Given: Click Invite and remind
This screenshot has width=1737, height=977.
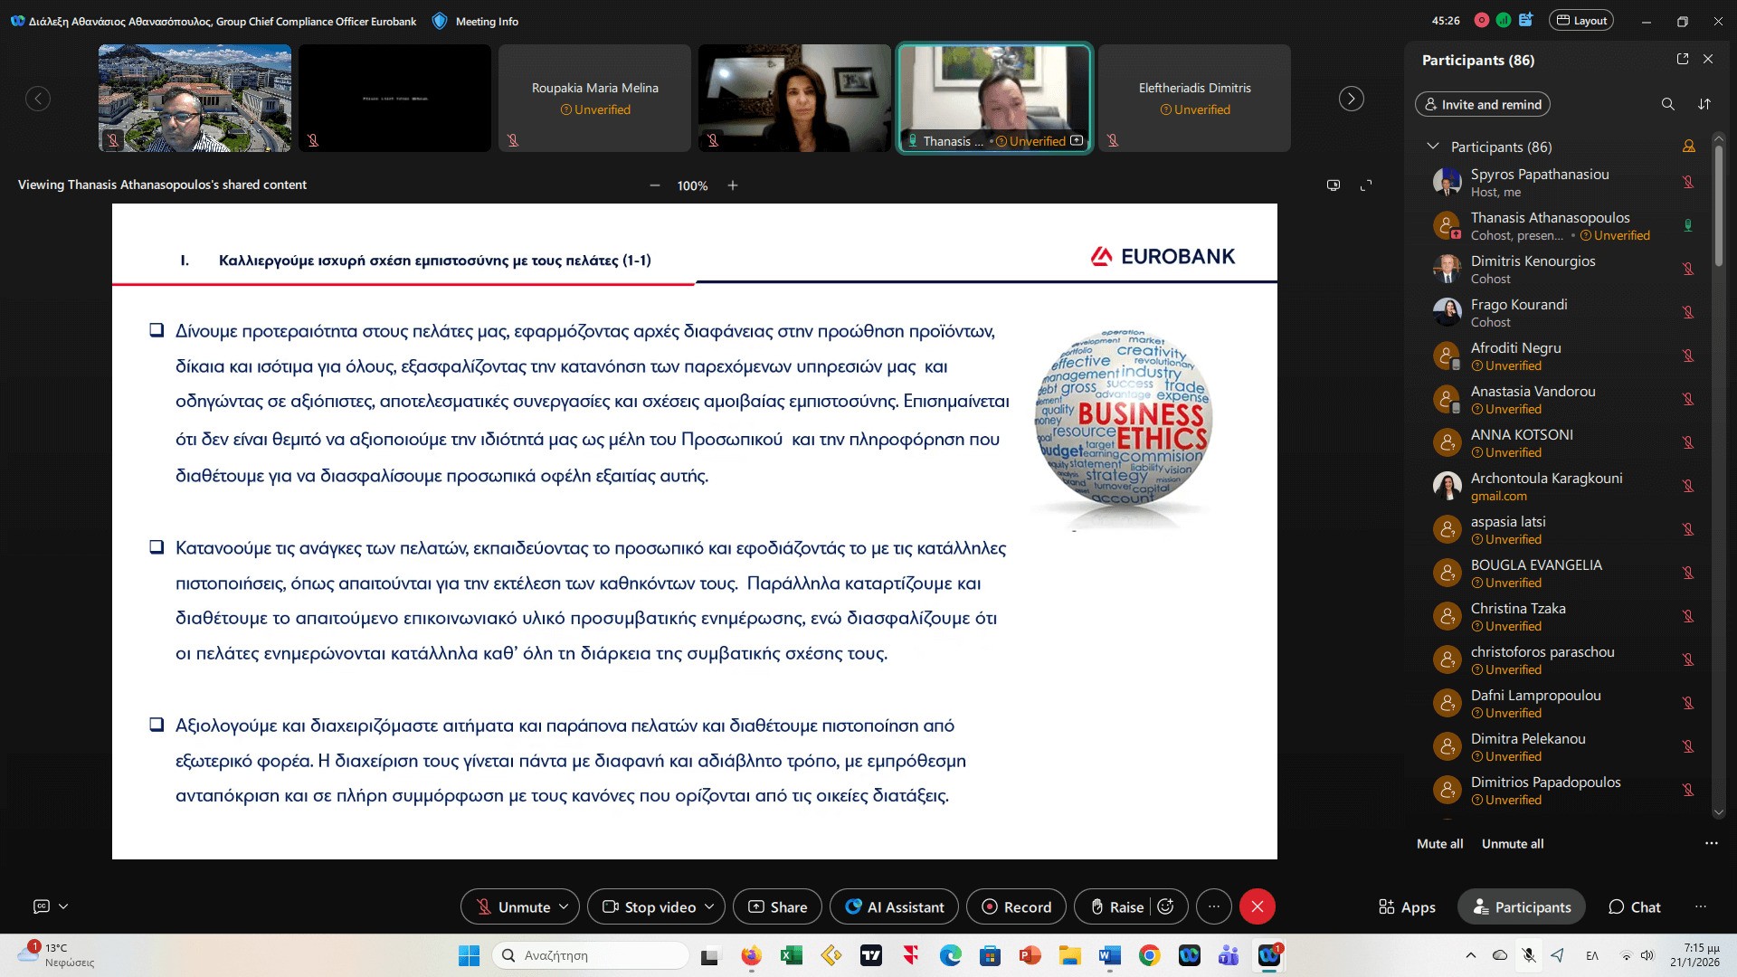Looking at the screenshot, I should click(1482, 104).
